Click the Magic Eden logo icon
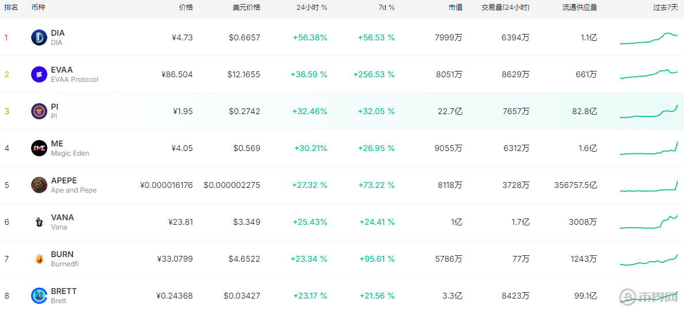684x313 pixels. 39,148
